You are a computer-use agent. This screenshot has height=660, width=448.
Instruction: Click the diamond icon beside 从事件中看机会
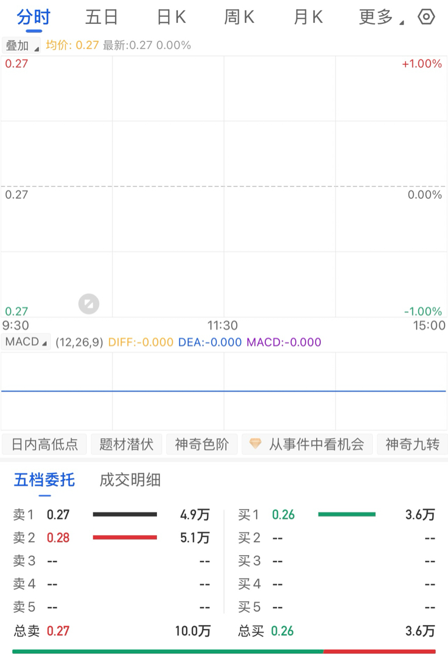(x=255, y=444)
